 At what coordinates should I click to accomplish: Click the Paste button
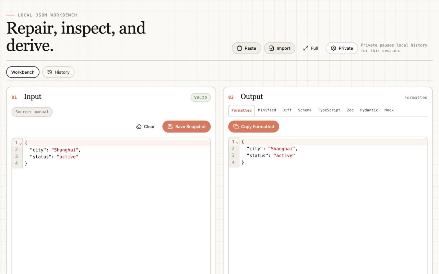click(x=246, y=48)
